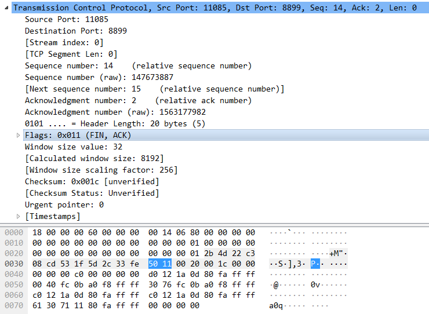
Task: Select the [Timestamps] row text
Action: click(x=53, y=216)
